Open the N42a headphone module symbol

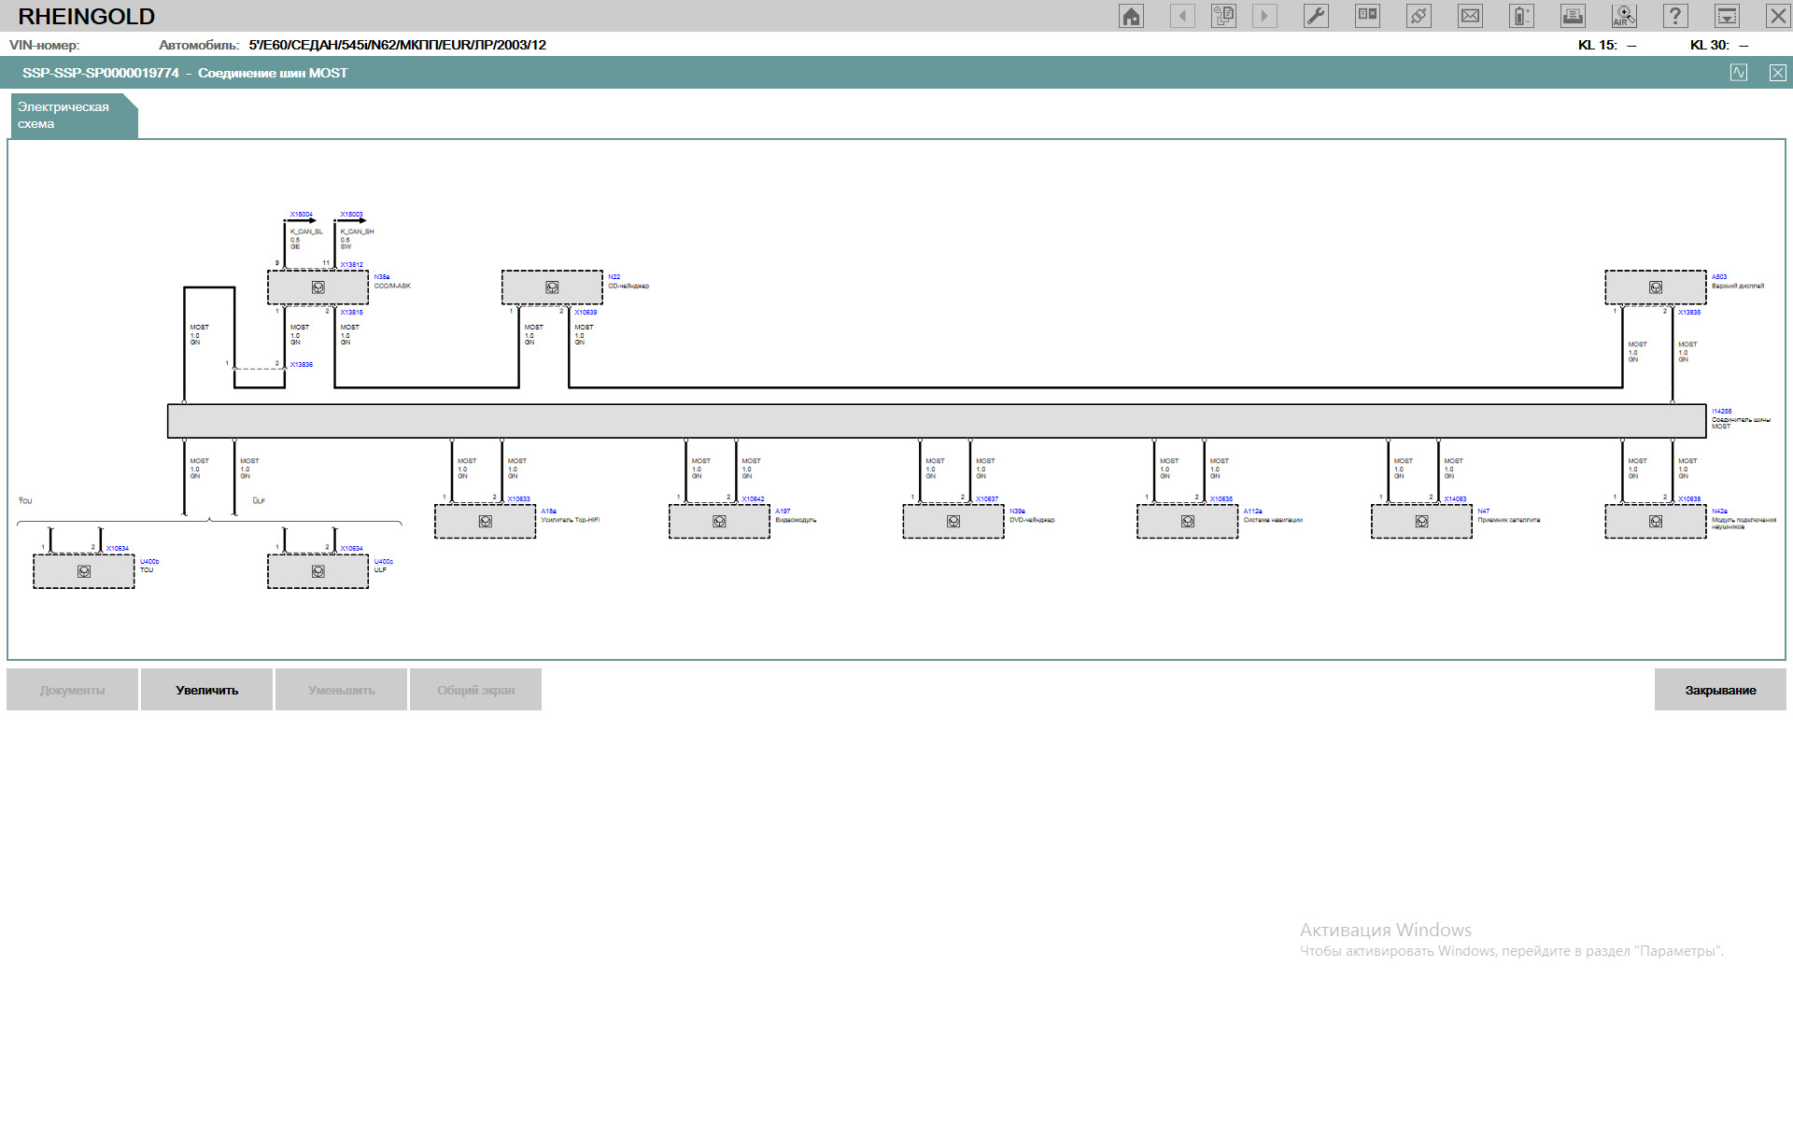(x=1656, y=522)
